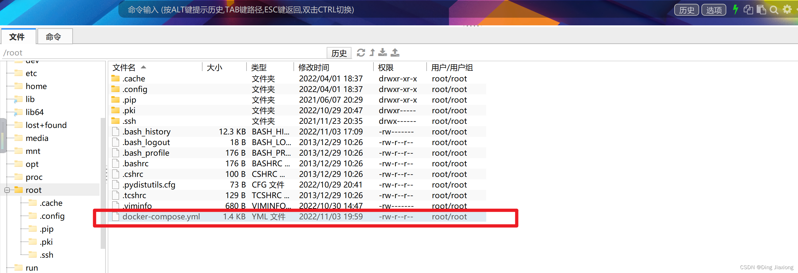Select .pip subfolder in tree

click(x=46, y=229)
